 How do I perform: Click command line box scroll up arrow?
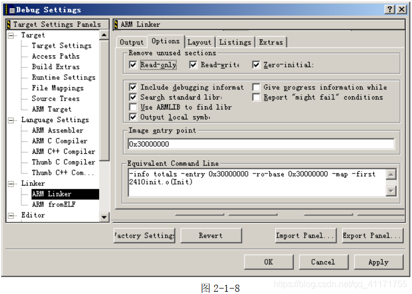[391, 174]
